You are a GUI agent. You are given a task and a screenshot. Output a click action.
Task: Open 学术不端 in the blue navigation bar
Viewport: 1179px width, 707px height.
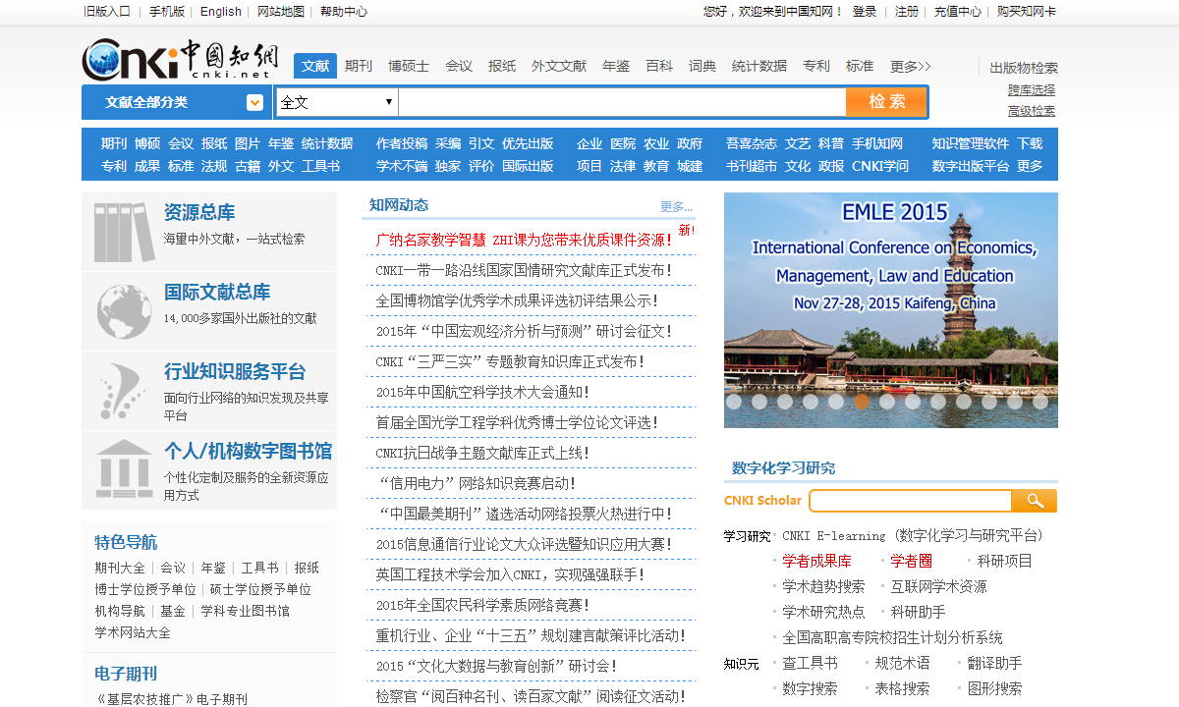(x=402, y=166)
